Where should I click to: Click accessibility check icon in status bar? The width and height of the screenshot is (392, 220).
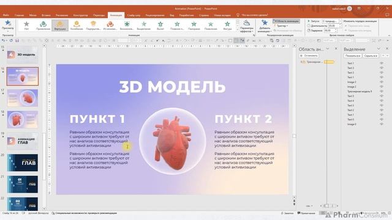(53, 213)
